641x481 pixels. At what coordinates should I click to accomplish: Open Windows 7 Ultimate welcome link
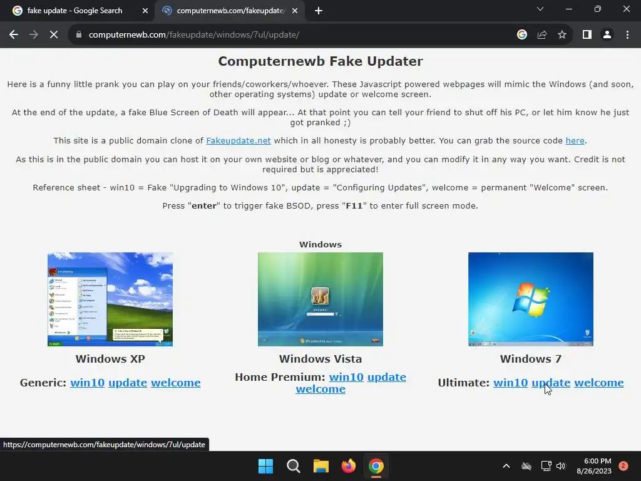pyautogui.click(x=599, y=383)
